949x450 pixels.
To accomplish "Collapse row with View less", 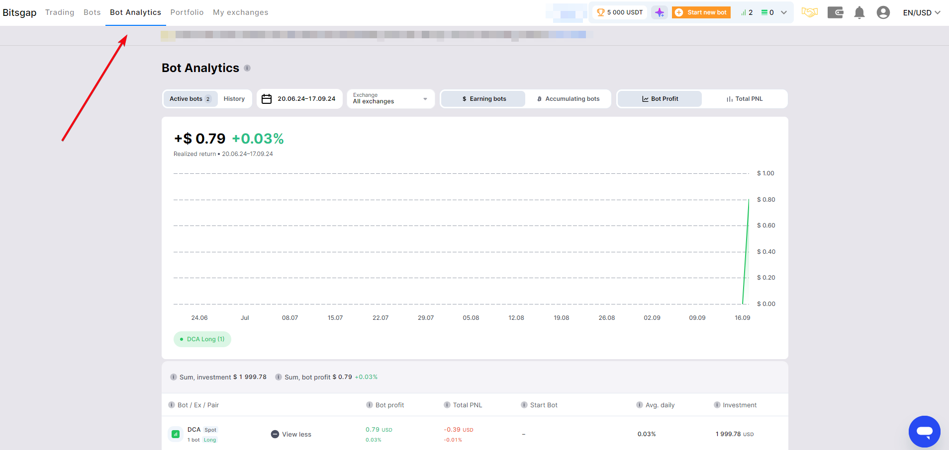I will coord(291,434).
